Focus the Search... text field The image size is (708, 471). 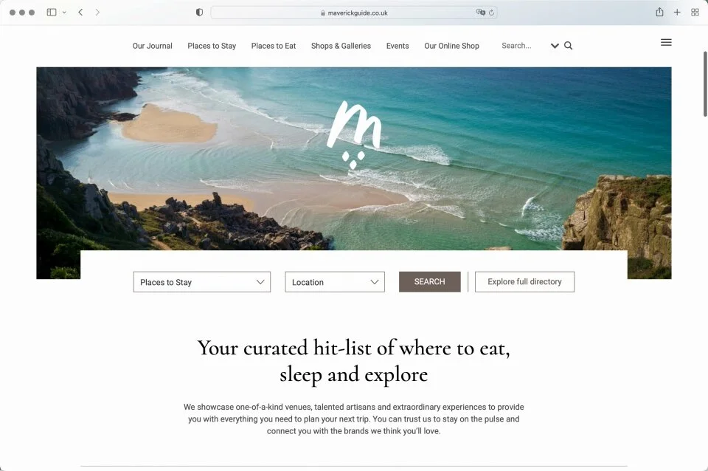pos(524,46)
